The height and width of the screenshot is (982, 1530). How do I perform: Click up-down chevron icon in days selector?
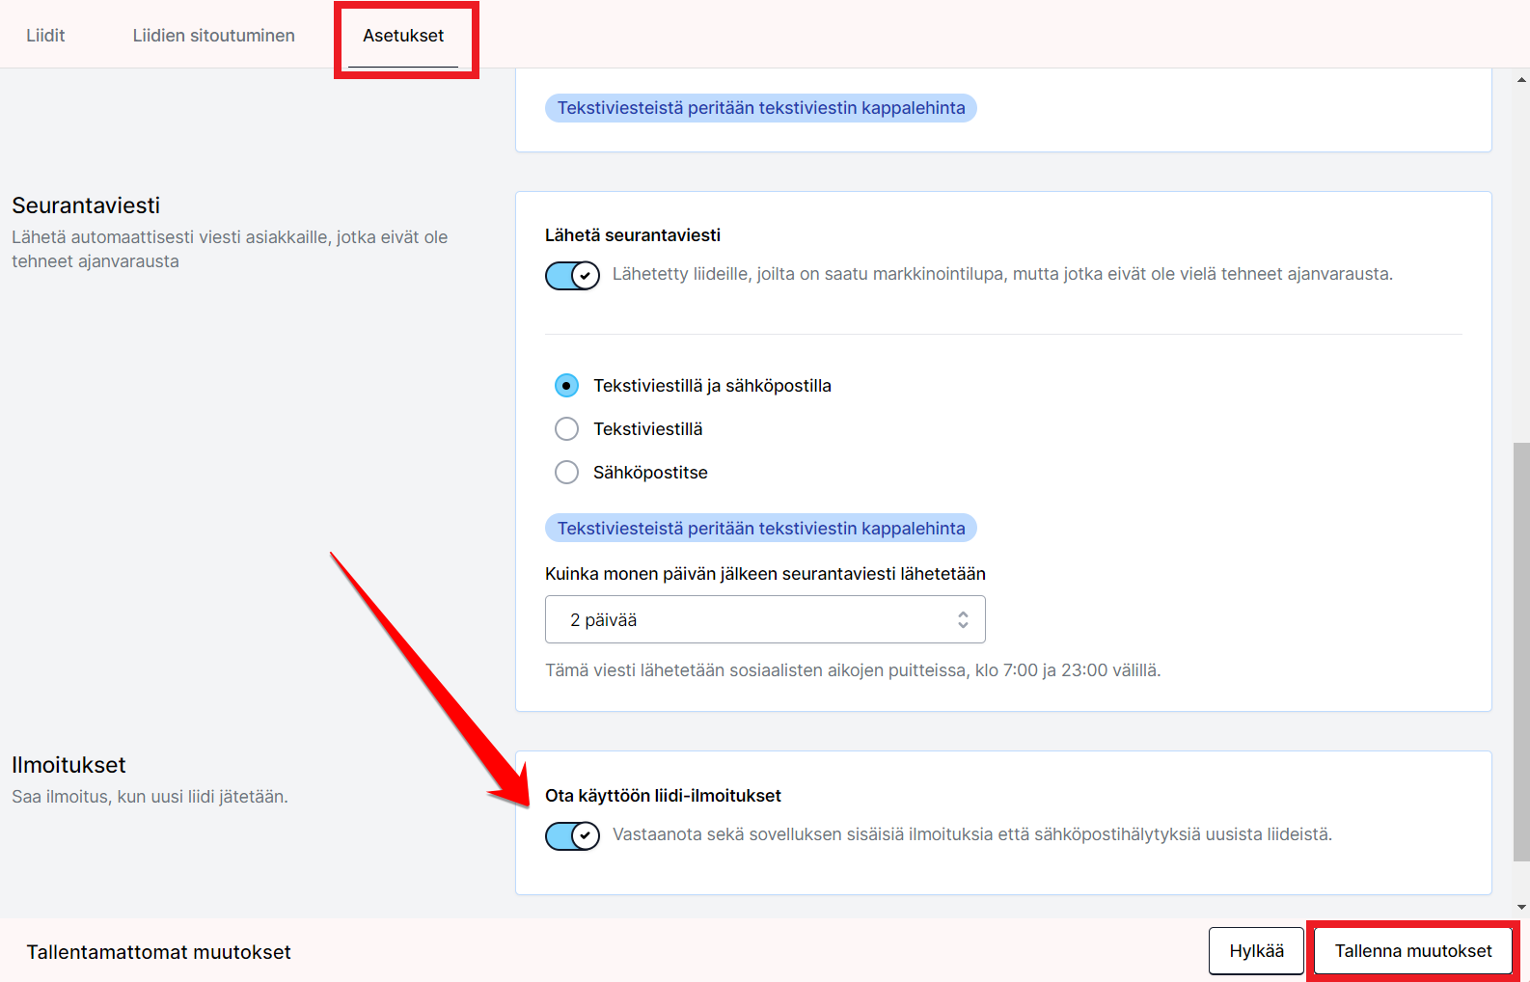pos(963,619)
